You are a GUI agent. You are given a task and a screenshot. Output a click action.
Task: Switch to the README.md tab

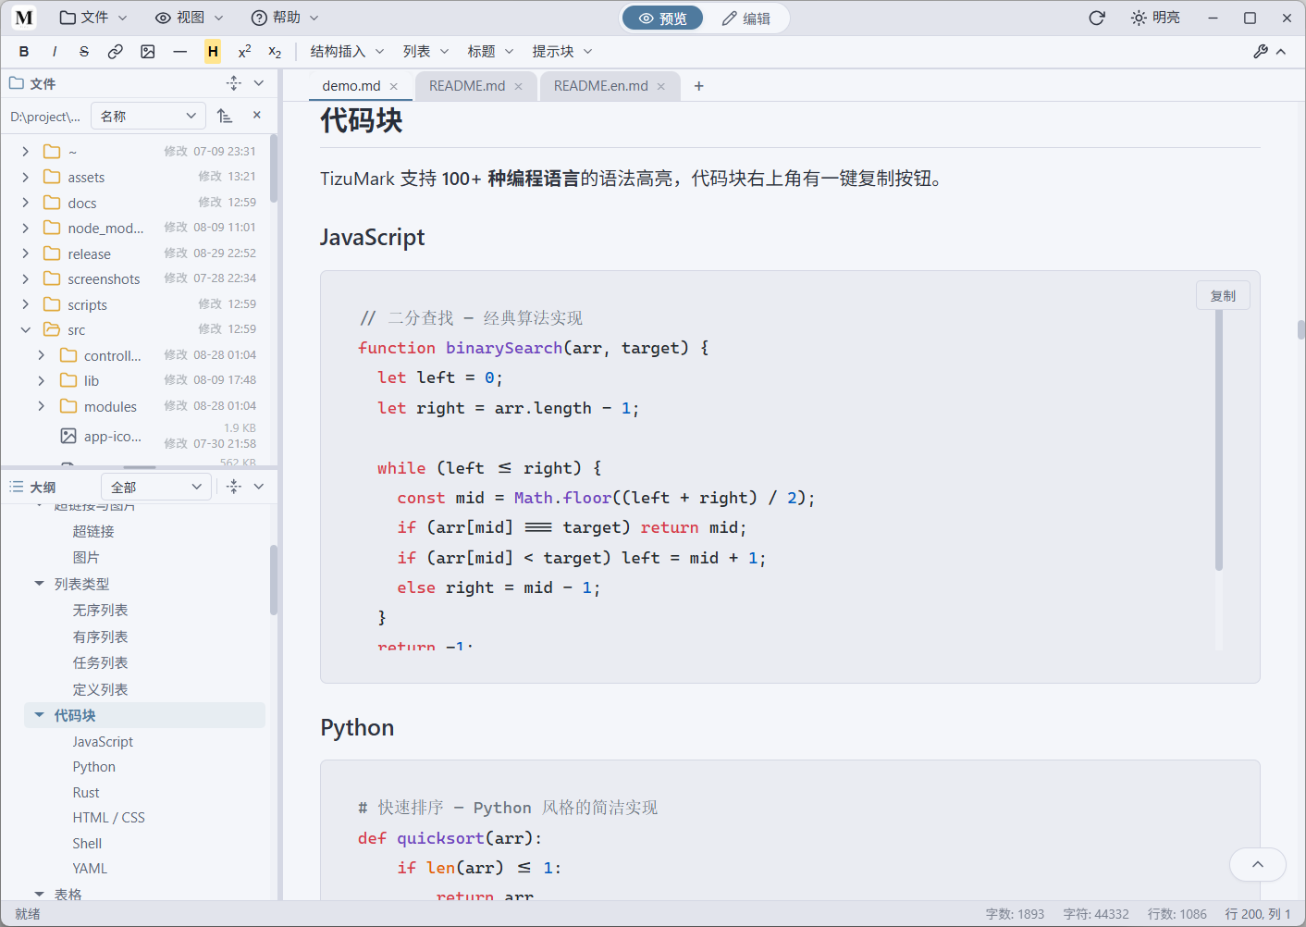click(467, 86)
